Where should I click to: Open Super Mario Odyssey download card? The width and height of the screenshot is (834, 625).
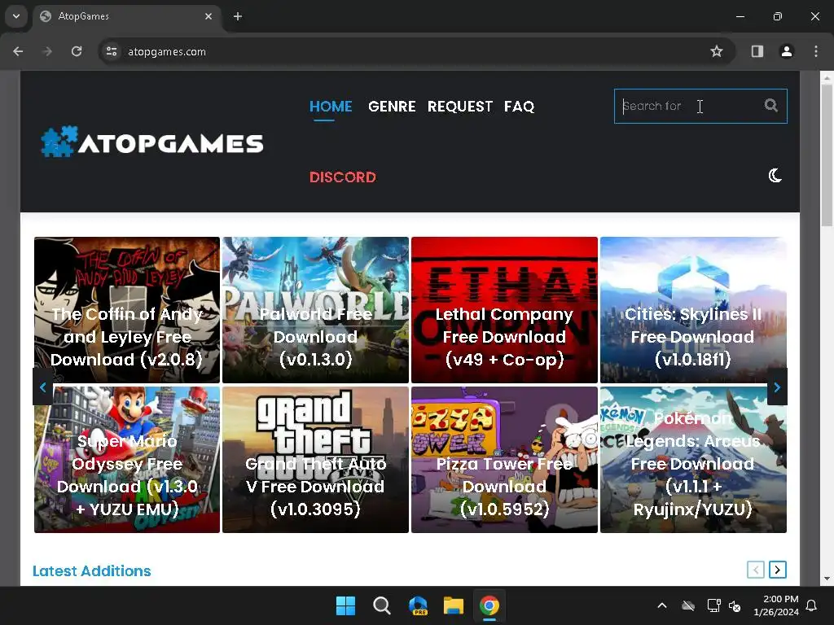[126, 460]
